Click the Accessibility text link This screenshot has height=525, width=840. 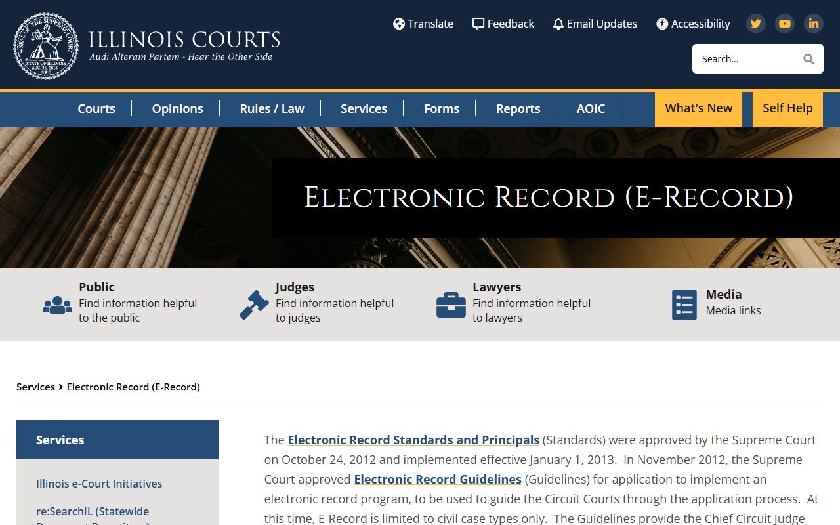tap(700, 24)
